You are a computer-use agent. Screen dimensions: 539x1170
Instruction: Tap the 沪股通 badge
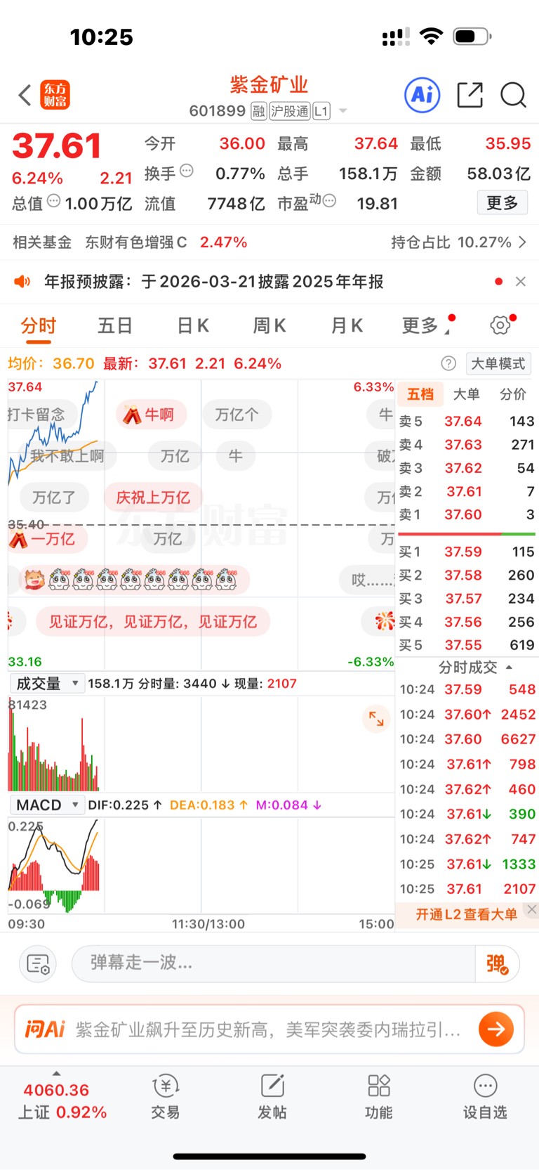pos(290,111)
